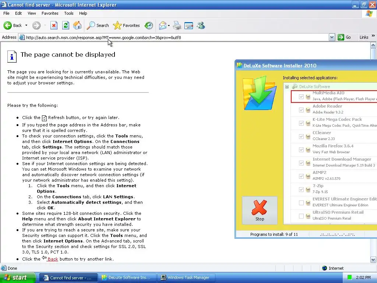Open the Messenger people toolbar icon
The width and height of the screenshot is (377, 283).
(201, 25)
